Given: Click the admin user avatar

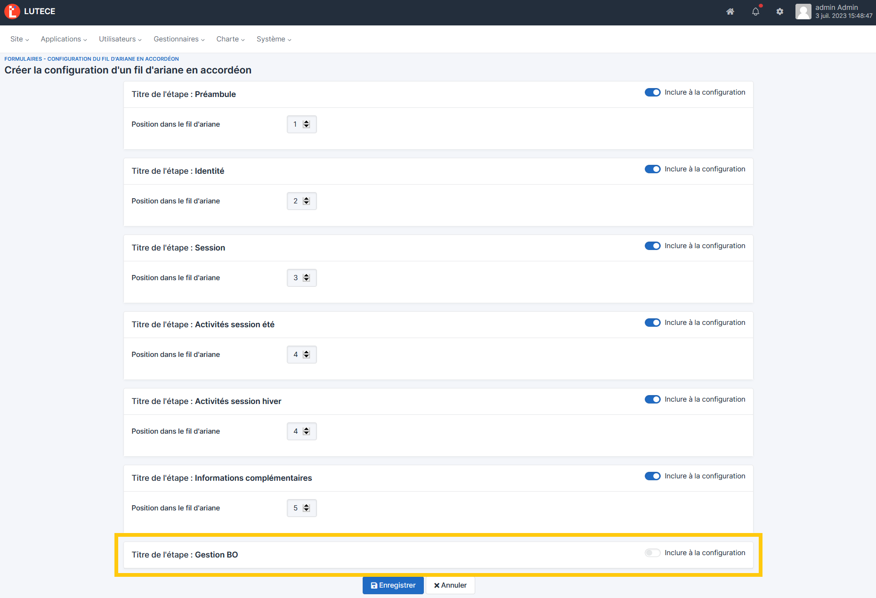Looking at the screenshot, I should tap(803, 12).
